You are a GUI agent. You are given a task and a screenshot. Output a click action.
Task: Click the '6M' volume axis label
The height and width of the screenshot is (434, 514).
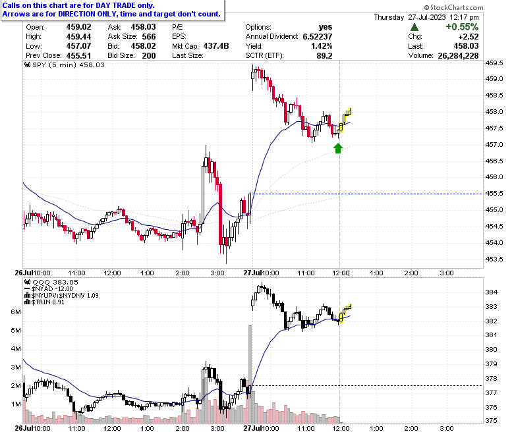click(16, 312)
